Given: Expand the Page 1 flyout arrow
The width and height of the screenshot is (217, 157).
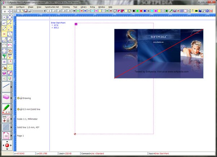Looking at the screenshot, I should [11, 136].
